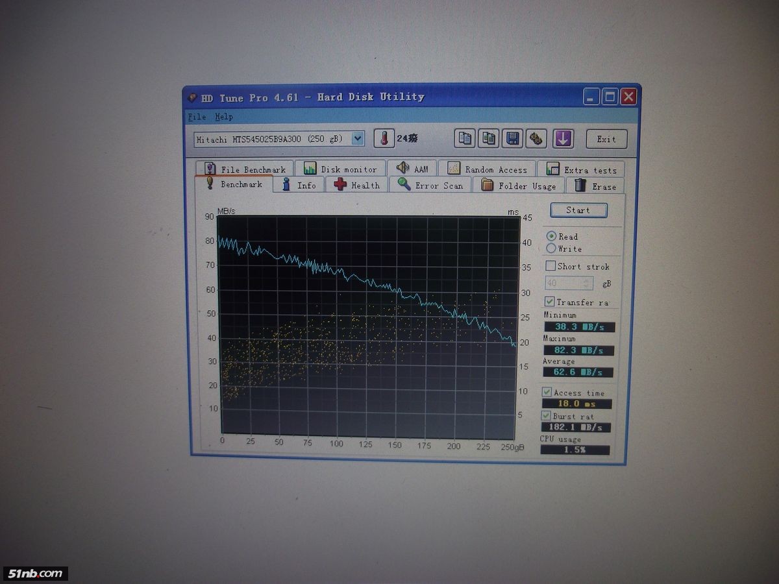Toggle the Access time checkbox

[x=547, y=393]
